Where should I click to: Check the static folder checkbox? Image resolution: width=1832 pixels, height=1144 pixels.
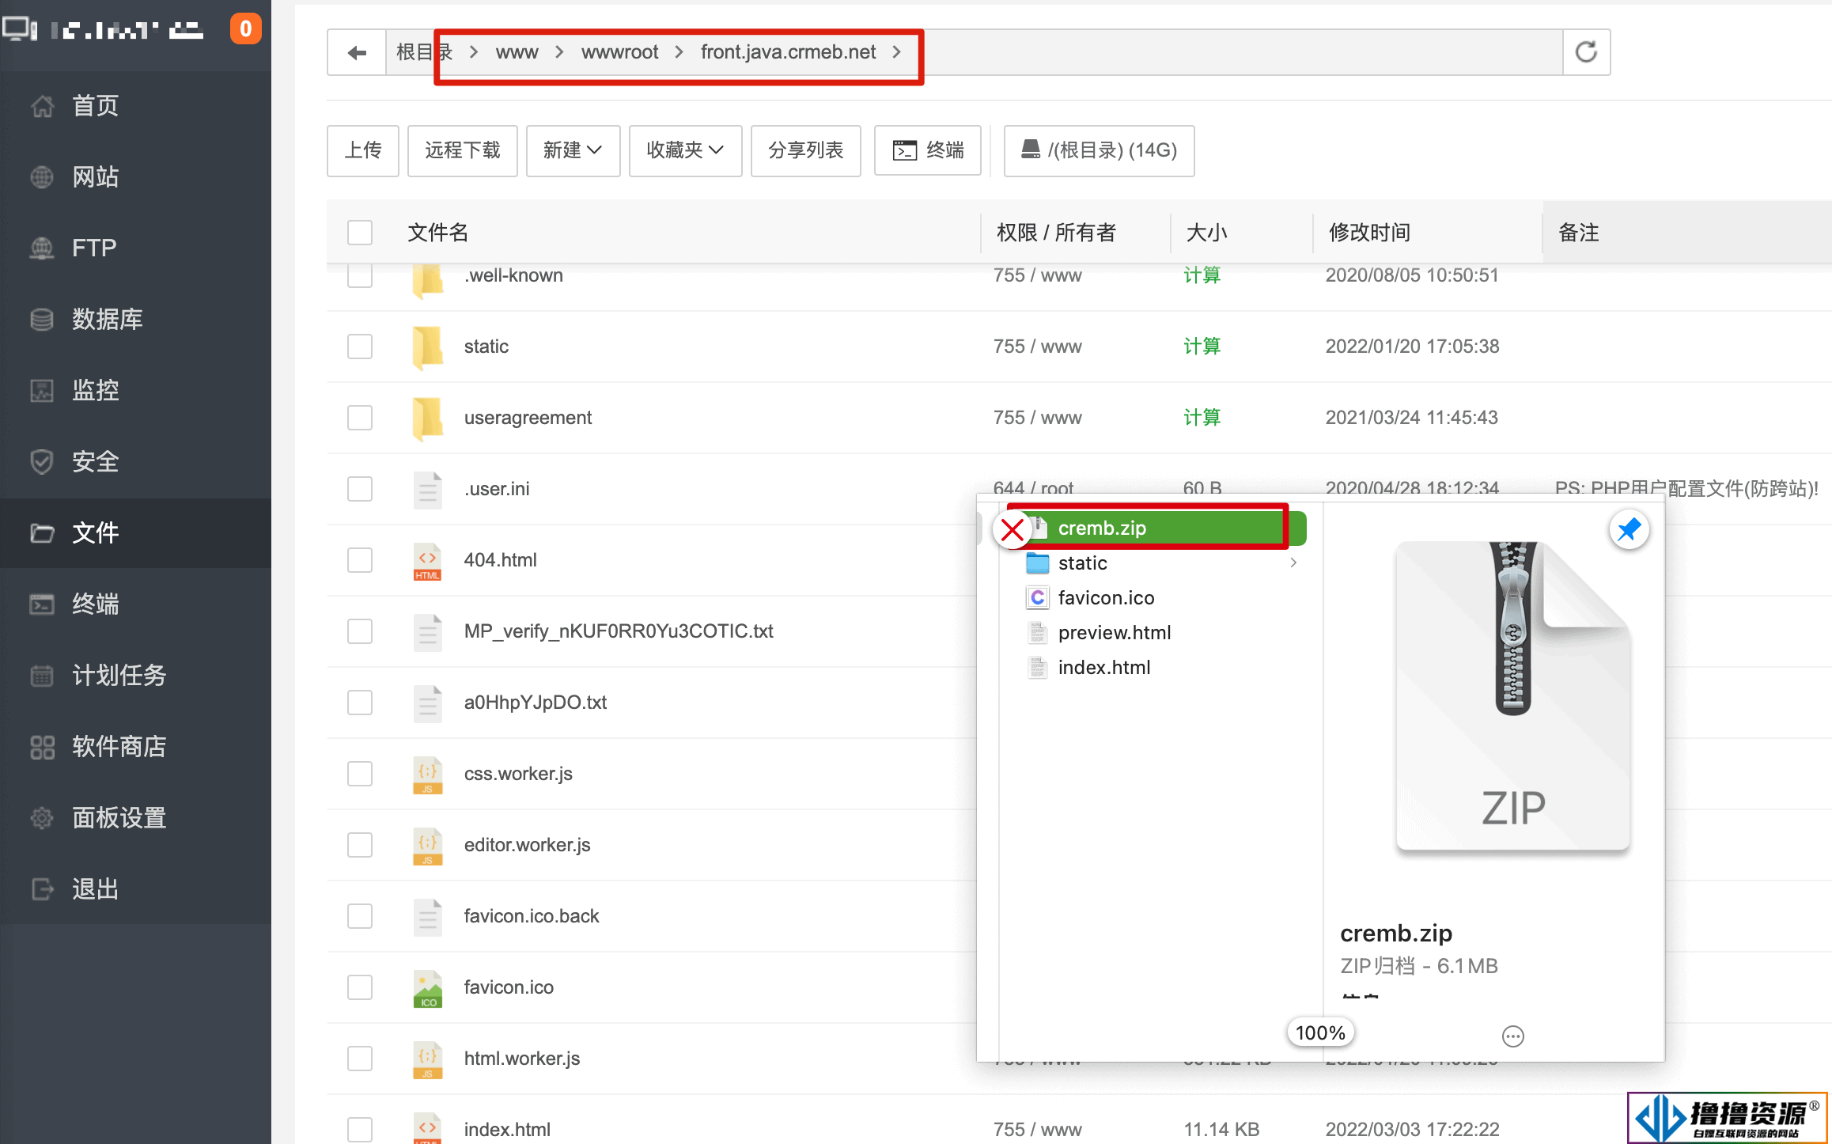pyautogui.click(x=360, y=347)
